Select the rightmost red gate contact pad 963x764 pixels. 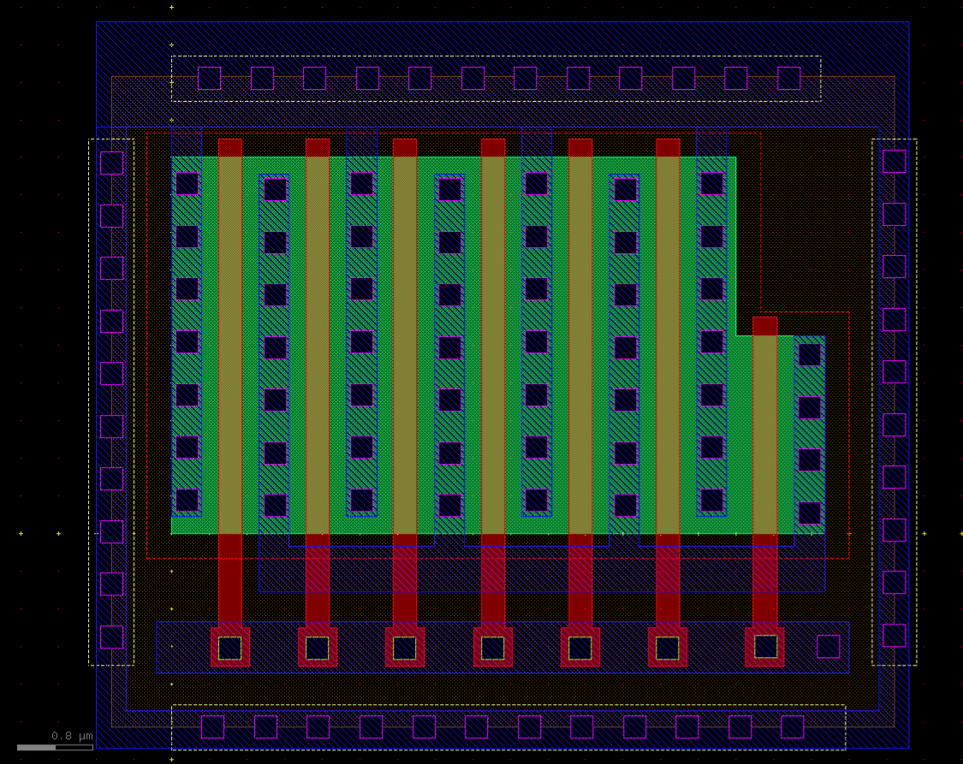pyautogui.click(x=764, y=646)
